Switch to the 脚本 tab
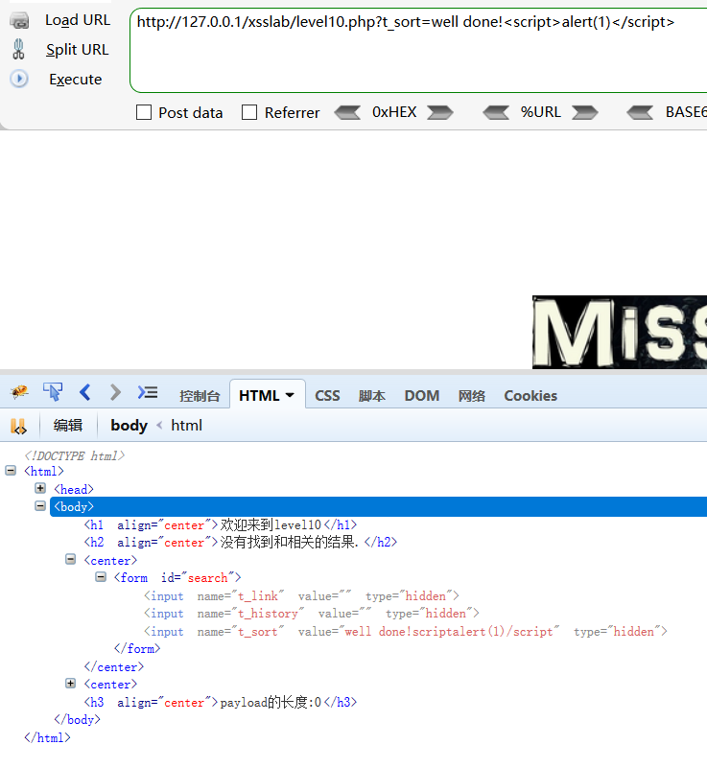707x768 pixels. [372, 396]
